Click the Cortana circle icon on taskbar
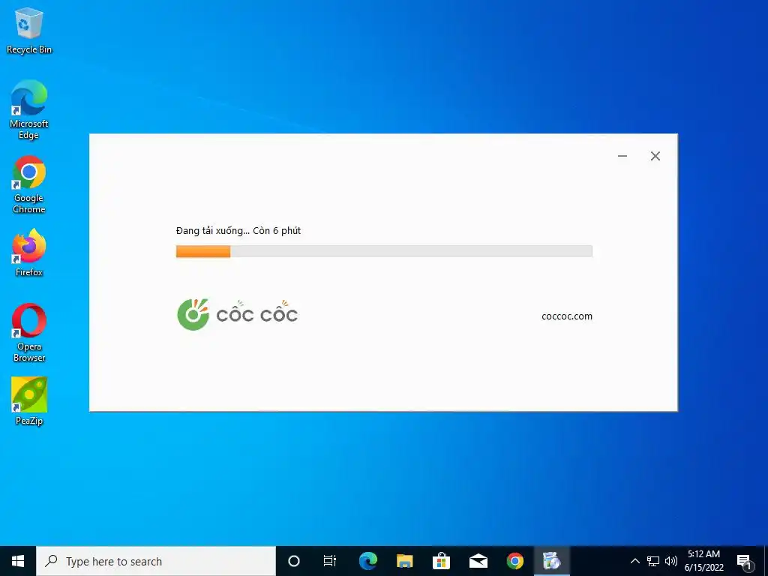 click(294, 561)
